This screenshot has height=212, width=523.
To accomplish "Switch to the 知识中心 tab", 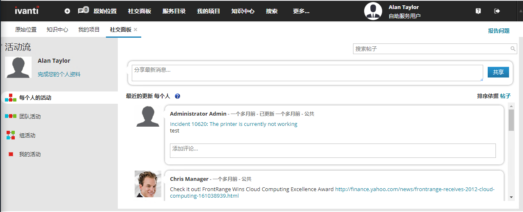I will (57, 30).
